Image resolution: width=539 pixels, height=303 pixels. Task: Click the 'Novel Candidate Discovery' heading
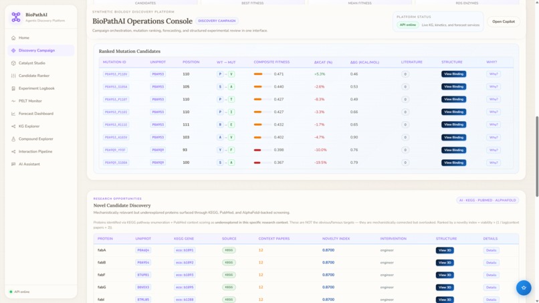tap(122, 205)
